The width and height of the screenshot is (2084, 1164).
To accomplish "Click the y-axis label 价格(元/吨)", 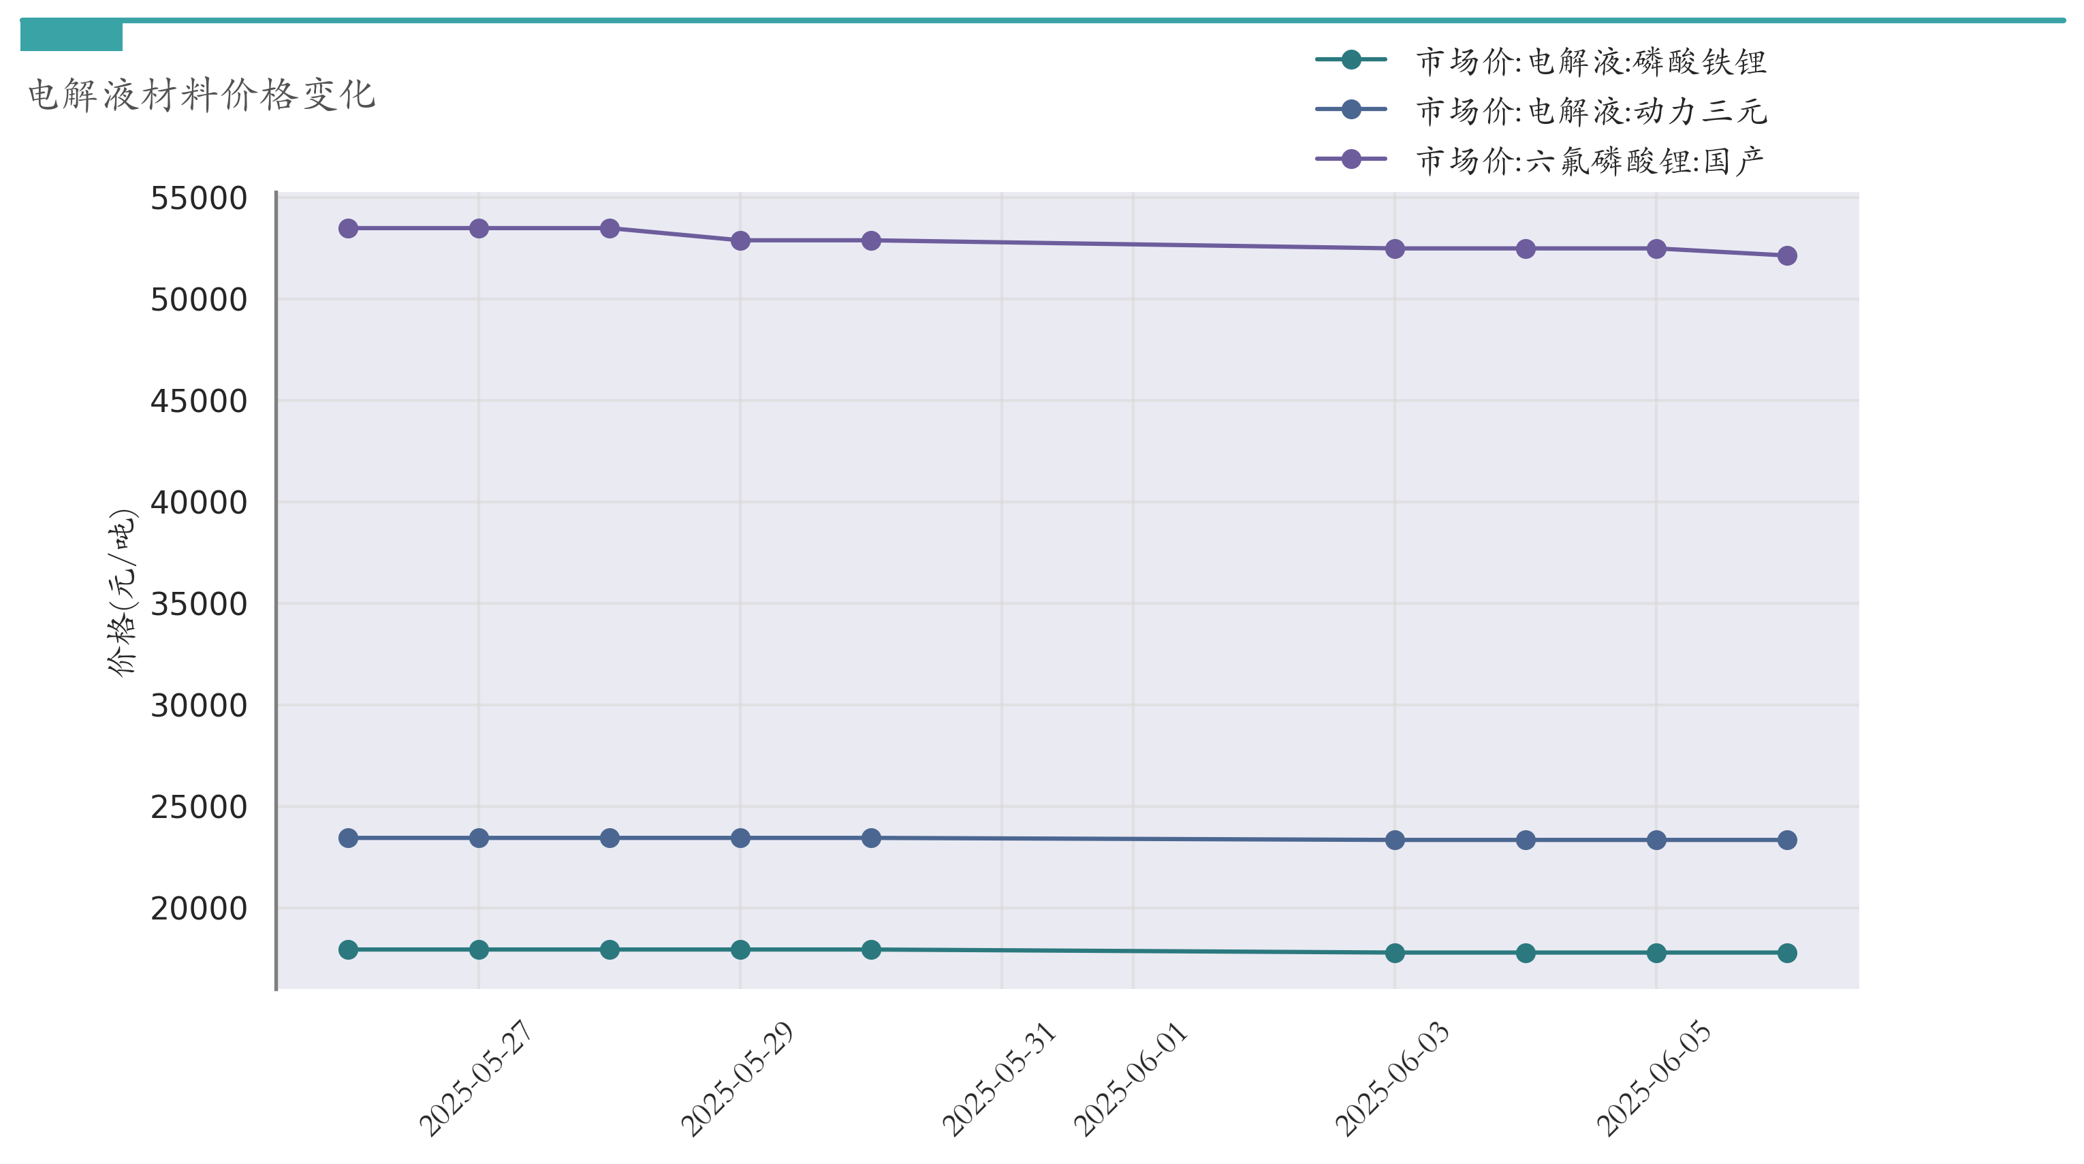I will click(x=121, y=592).
